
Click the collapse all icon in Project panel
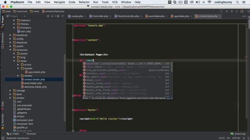[52, 16]
